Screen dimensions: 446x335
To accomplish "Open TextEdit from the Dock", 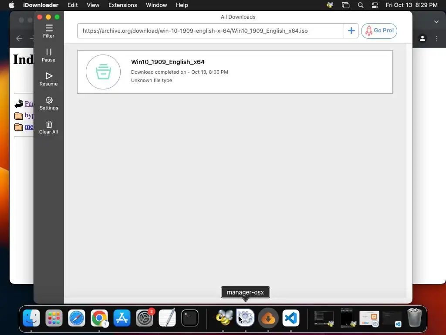I will click(x=167, y=318).
